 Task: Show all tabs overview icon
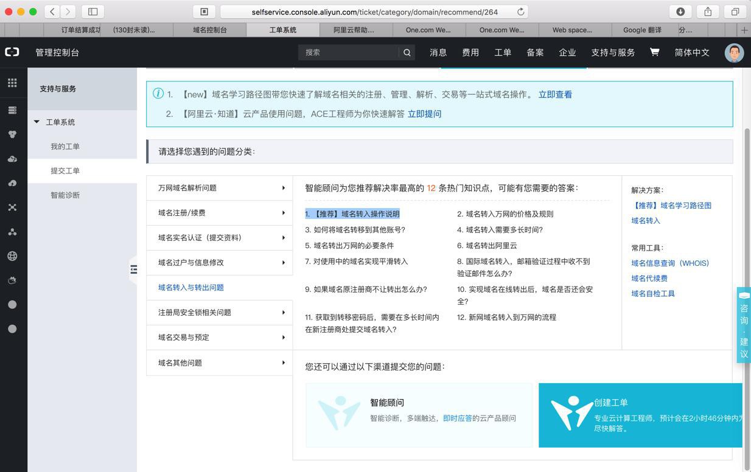click(x=735, y=12)
